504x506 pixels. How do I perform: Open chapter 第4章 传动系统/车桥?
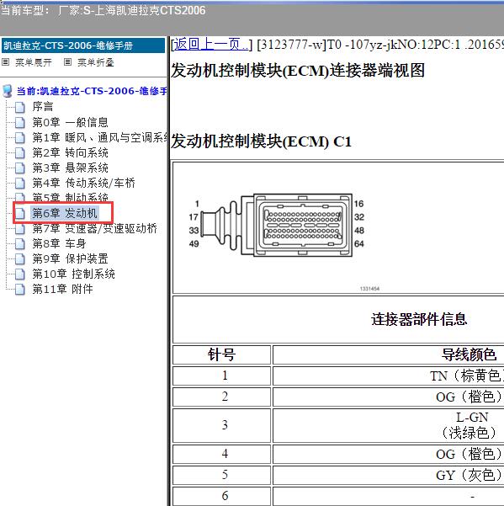[x=83, y=183]
